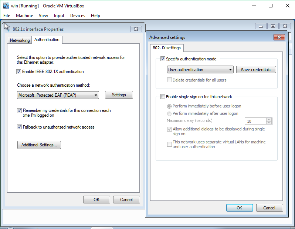Close the Advanced settings dialog

click(x=279, y=37)
